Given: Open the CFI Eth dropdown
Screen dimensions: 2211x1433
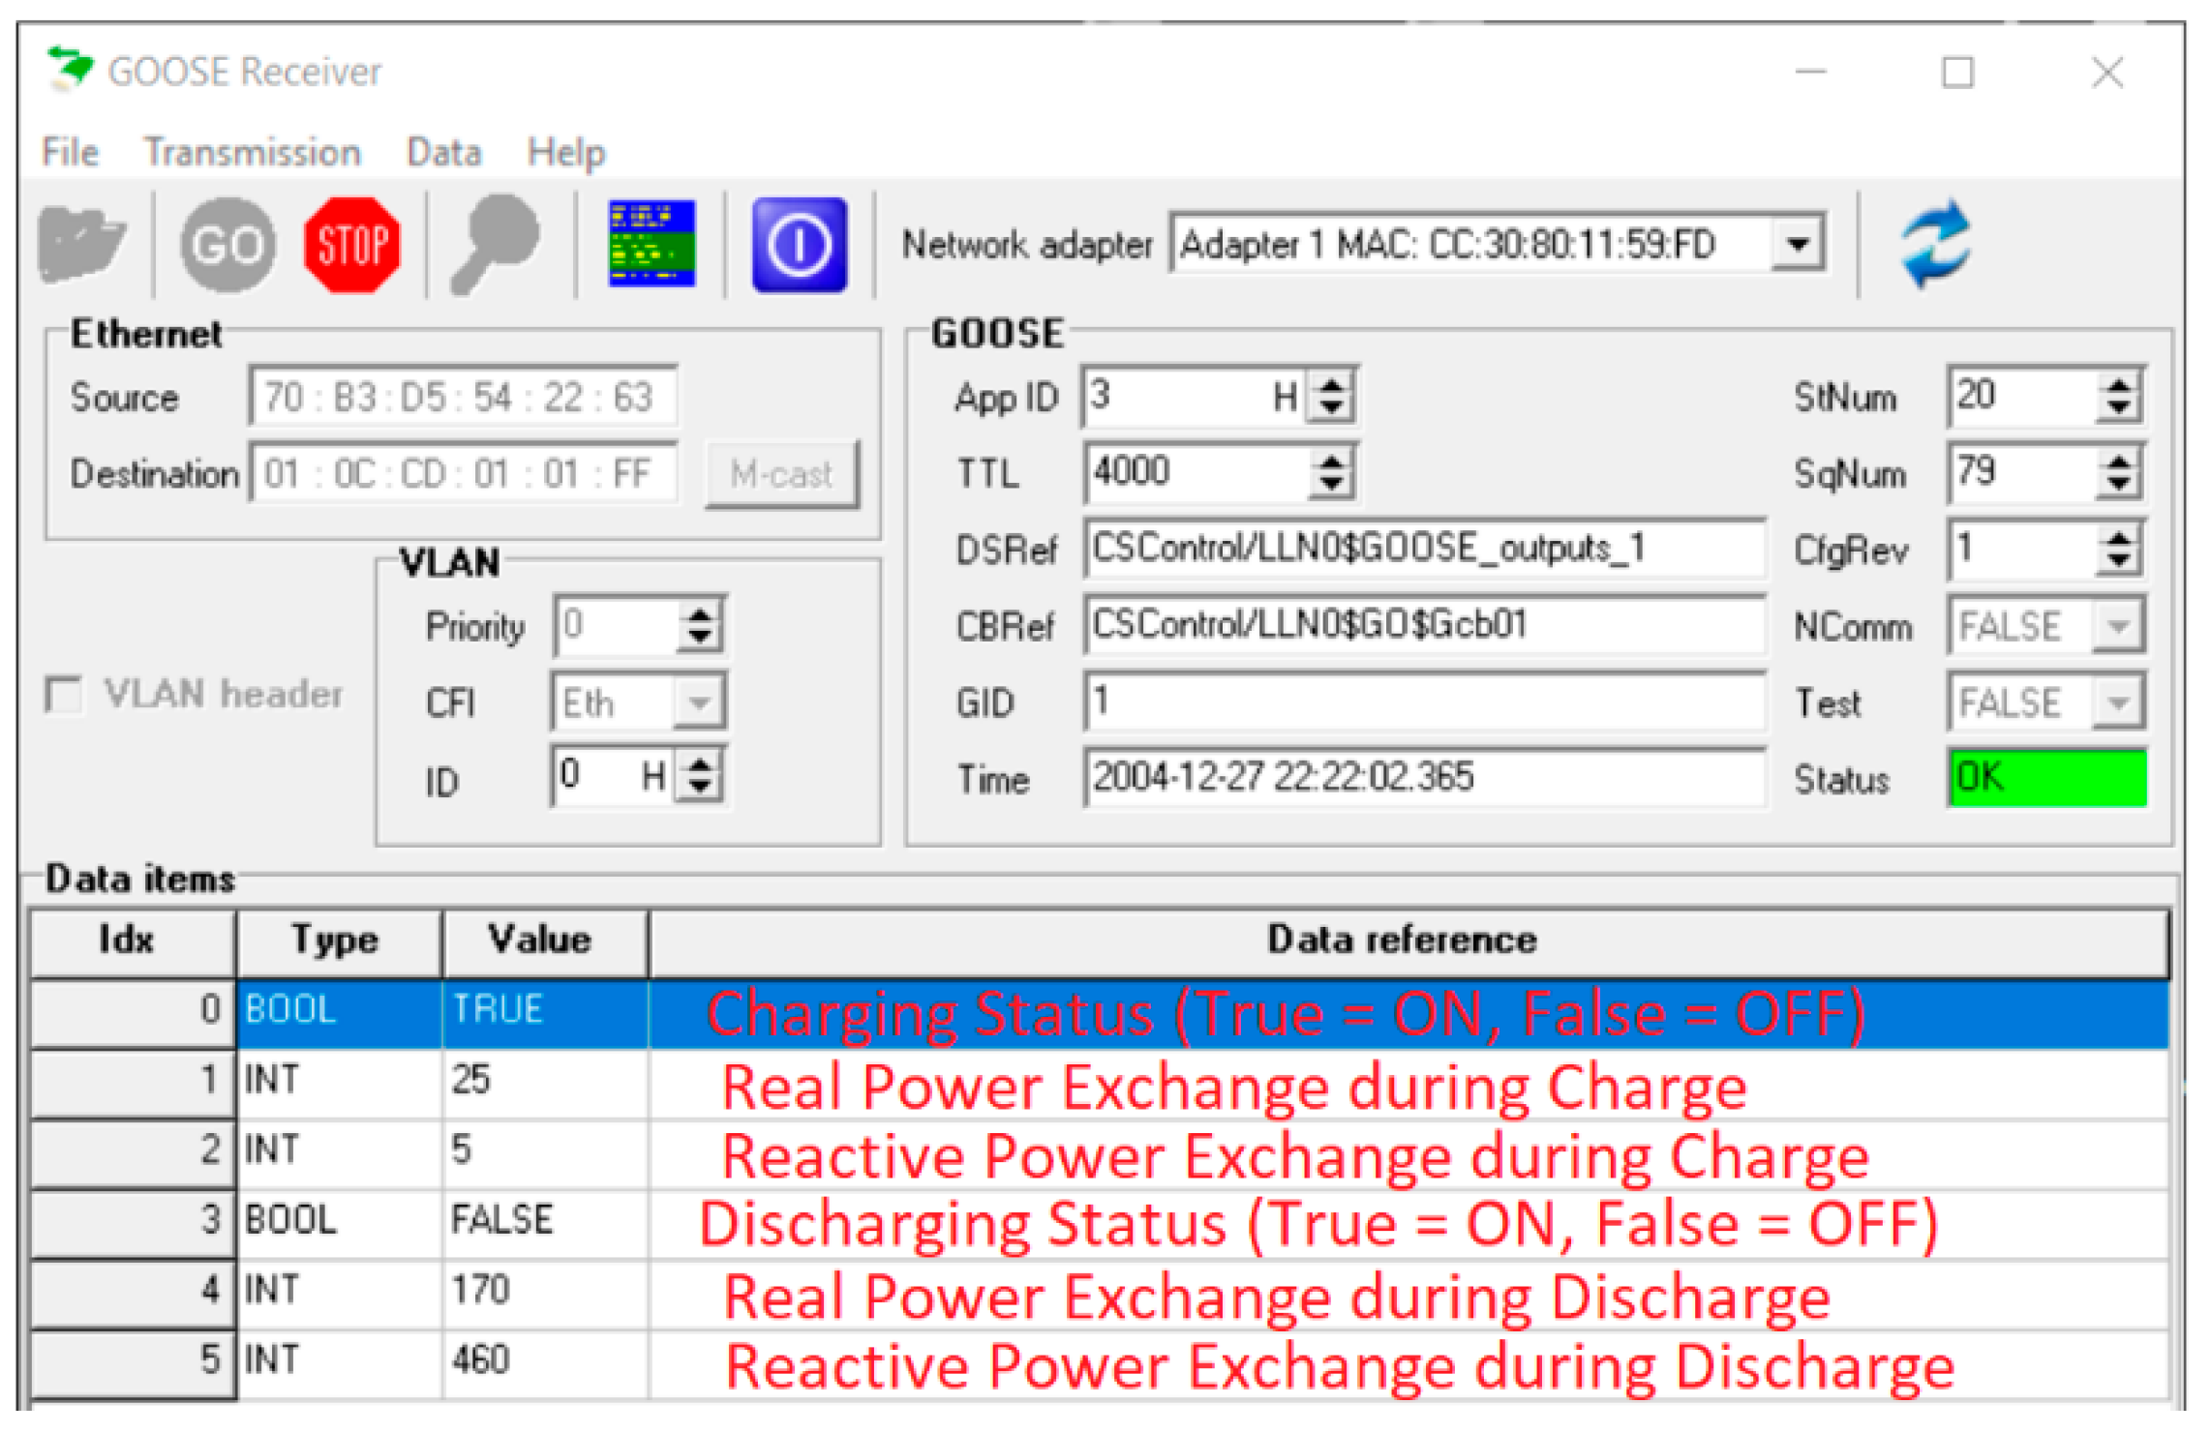Looking at the screenshot, I should click(698, 703).
